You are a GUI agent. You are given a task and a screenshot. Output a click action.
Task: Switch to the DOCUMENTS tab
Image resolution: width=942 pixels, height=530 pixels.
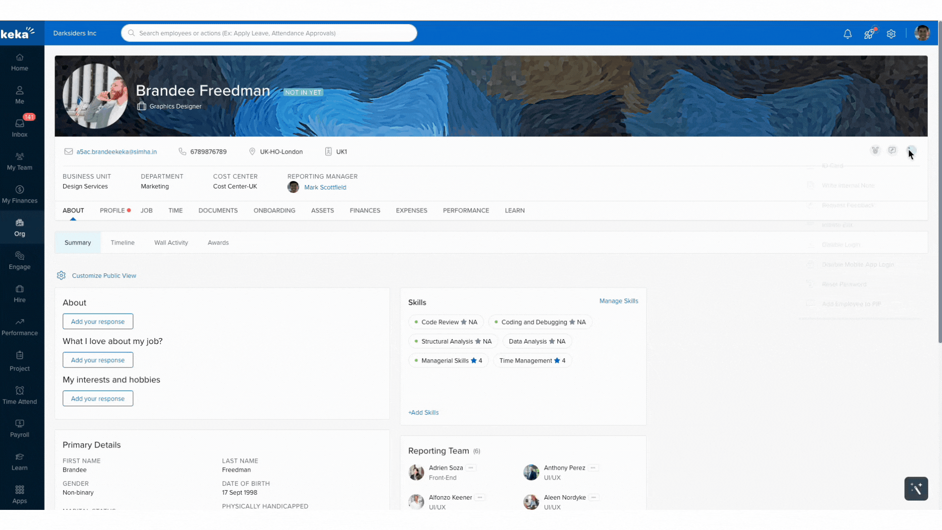218,211
